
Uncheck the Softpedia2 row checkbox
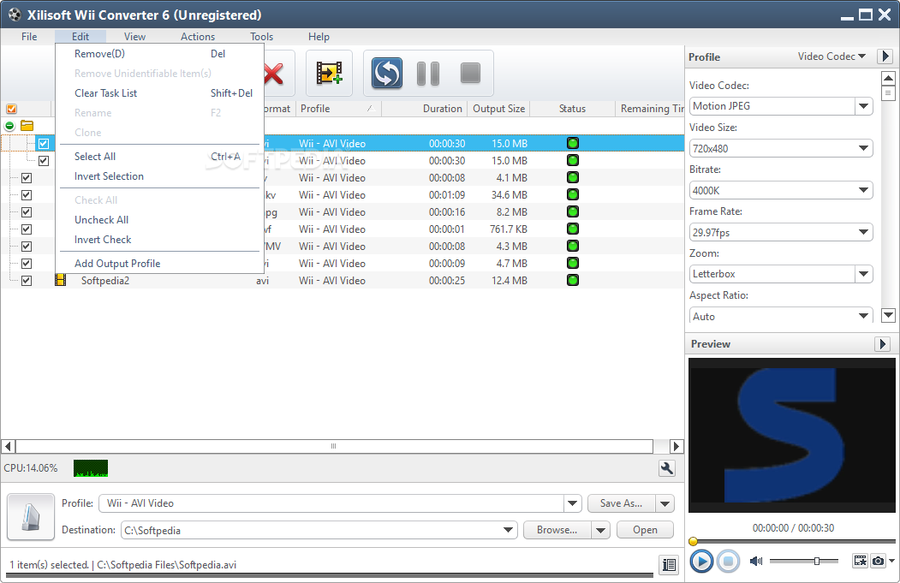coord(27,281)
